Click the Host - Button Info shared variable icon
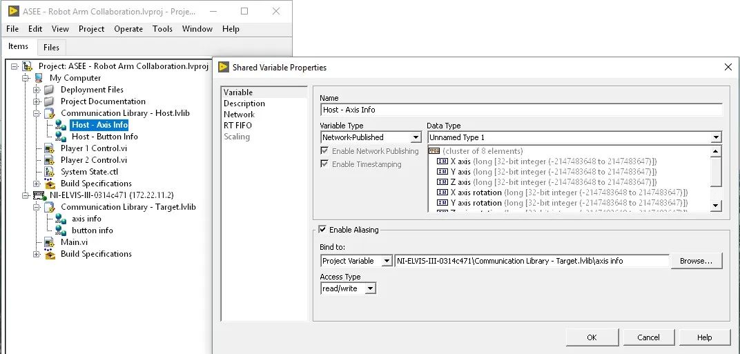This screenshot has height=354, width=740. [x=61, y=137]
